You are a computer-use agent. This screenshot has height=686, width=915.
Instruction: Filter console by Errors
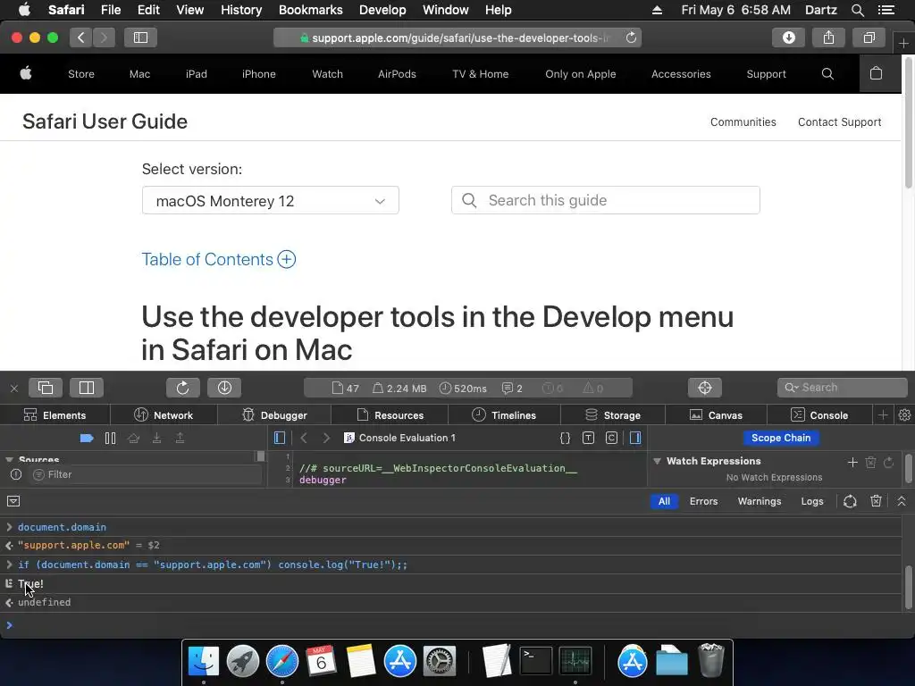tap(704, 501)
